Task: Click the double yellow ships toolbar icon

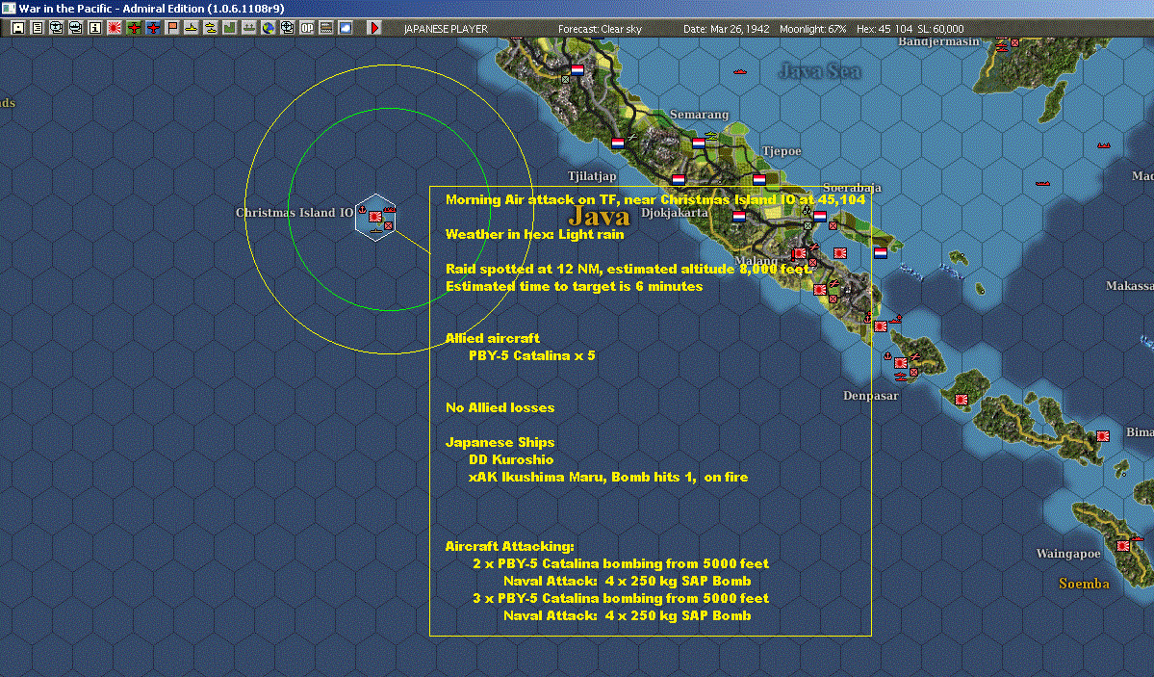Action: click(x=211, y=28)
